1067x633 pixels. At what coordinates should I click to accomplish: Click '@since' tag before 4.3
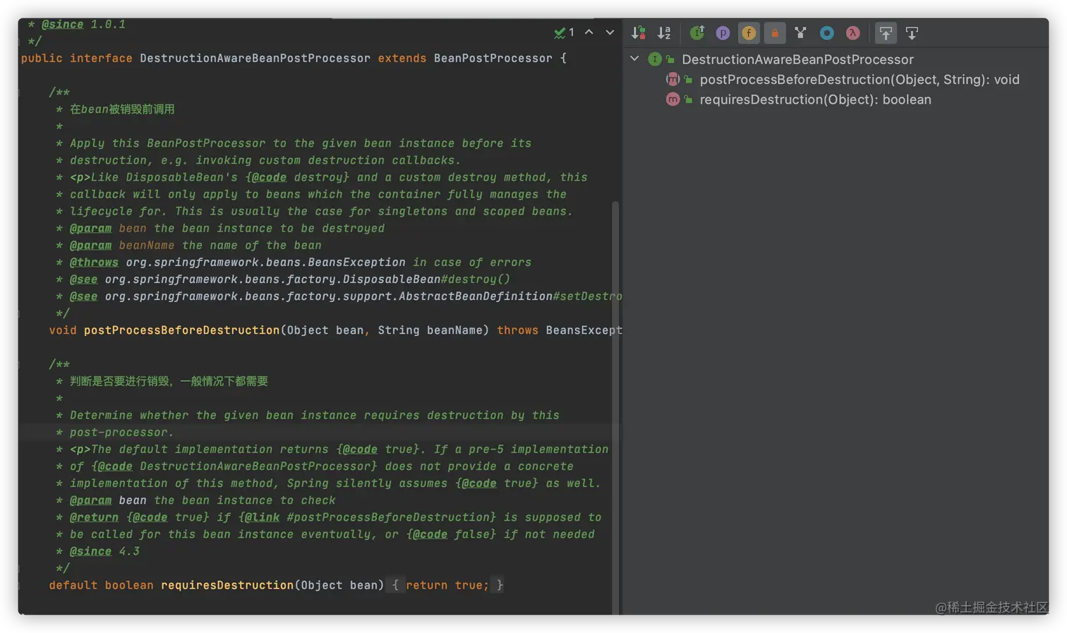coord(90,551)
